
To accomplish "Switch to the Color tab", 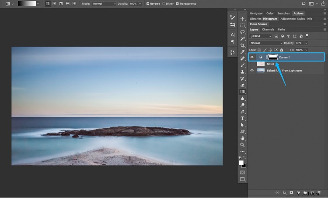I will point(270,14).
